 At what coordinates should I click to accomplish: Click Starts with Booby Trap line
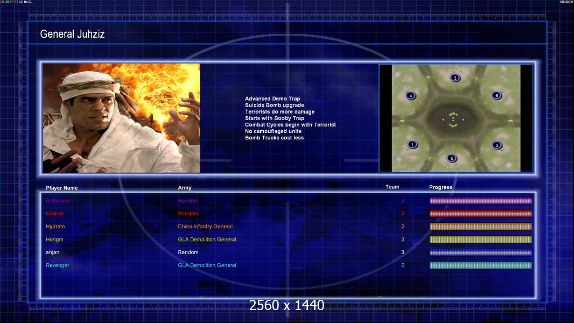pyautogui.click(x=275, y=118)
